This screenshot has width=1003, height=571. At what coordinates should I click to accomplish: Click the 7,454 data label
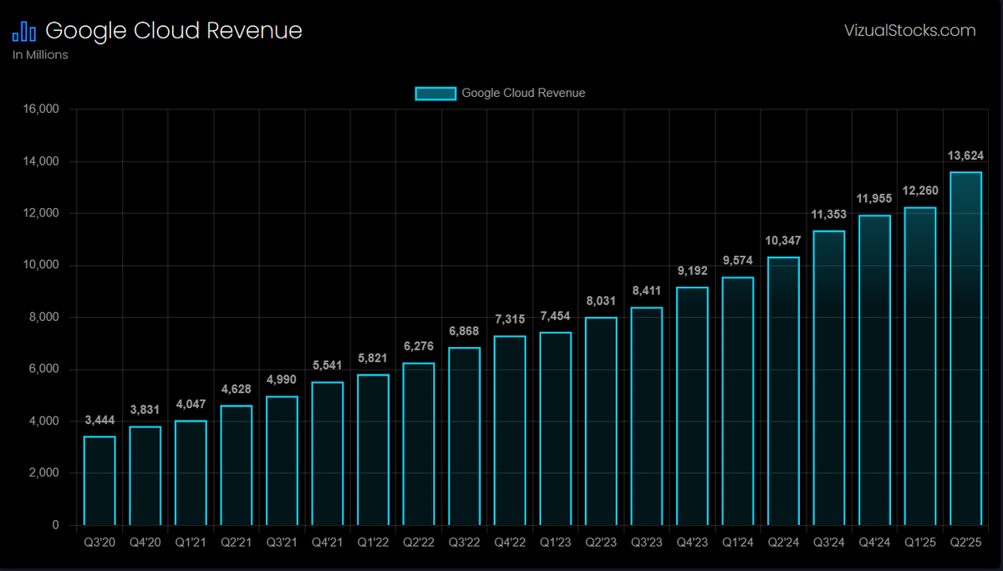pos(555,316)
